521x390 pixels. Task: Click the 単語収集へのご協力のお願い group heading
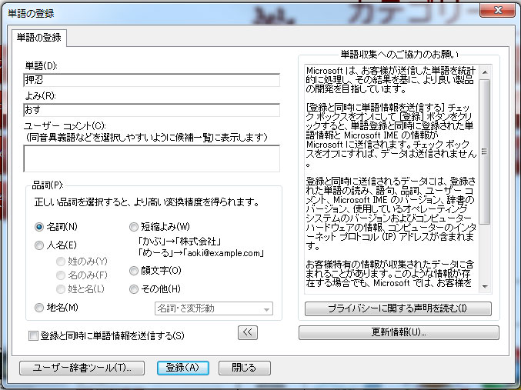coord(399,55)
